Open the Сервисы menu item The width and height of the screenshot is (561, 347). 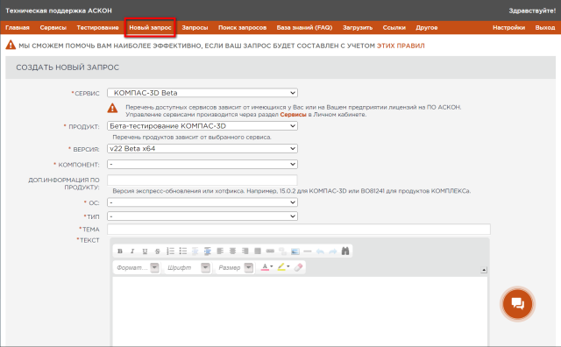coord(53,27)
